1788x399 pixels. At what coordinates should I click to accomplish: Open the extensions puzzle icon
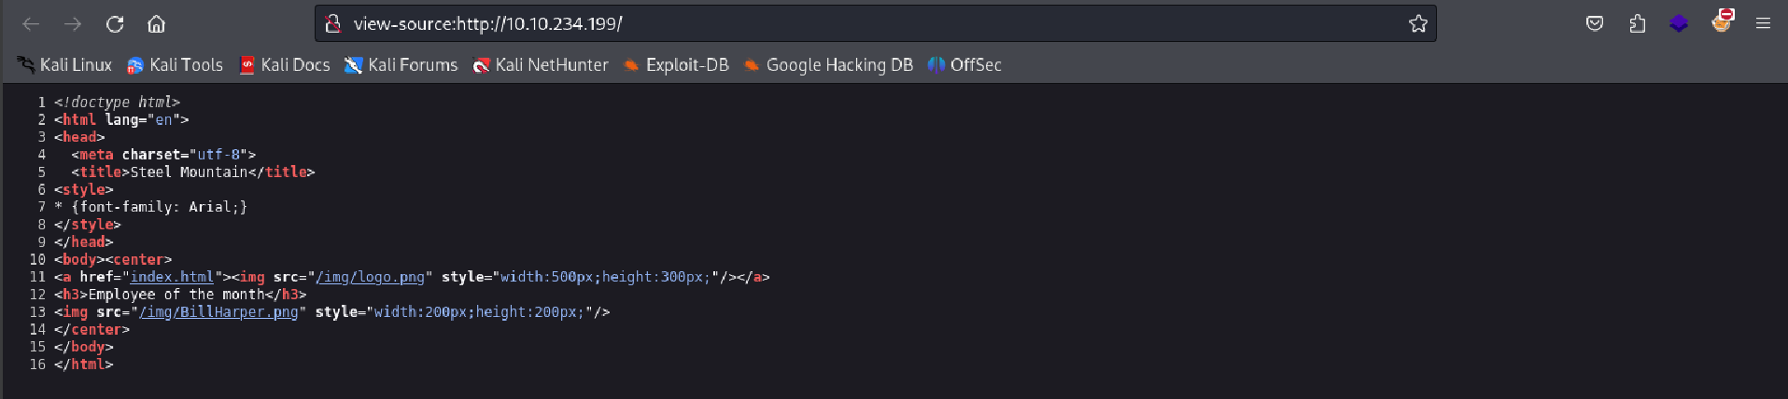pos(1637,24)
